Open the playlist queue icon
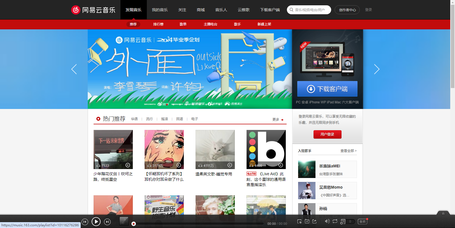This screenshot has width=455, height=228. coord(343,222)
